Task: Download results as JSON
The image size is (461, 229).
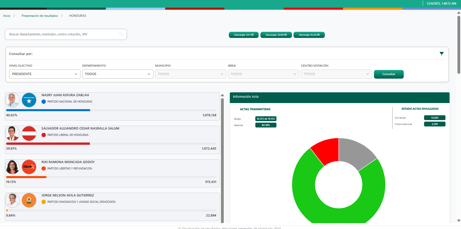Action: [276, 35]
